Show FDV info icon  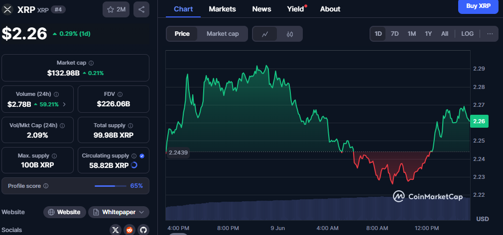pyautogui.click(x=120, y=94)
